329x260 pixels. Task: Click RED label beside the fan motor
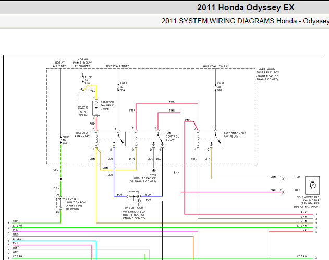(297, 177)
